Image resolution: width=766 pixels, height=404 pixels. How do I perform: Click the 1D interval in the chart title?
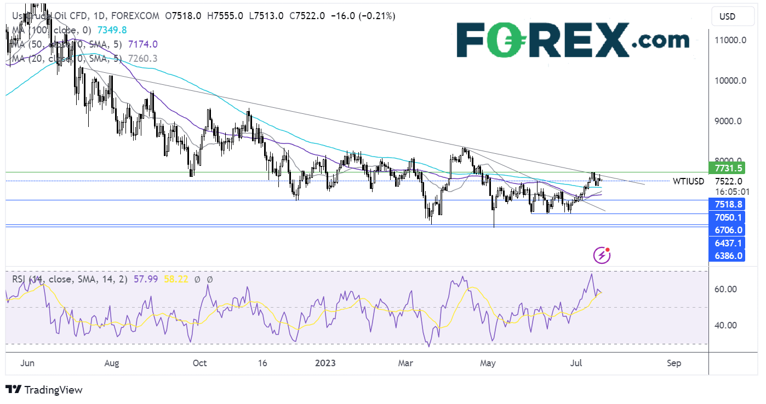99,16
